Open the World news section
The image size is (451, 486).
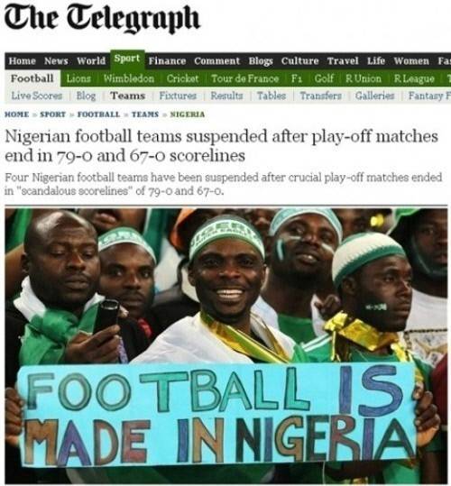91,61
